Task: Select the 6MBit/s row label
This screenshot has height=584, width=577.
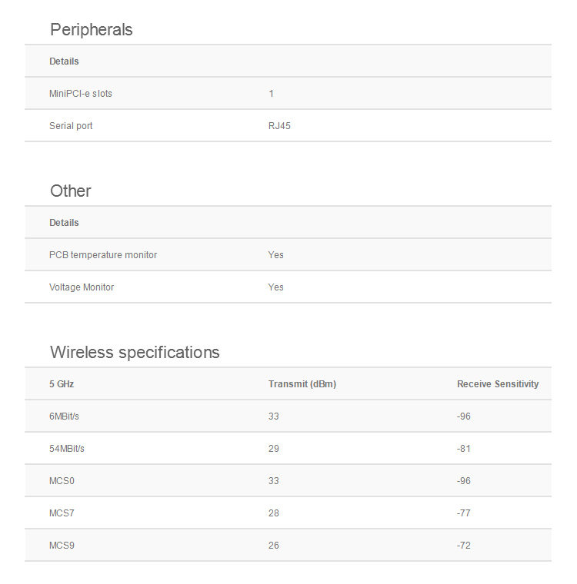Action: (64, 416)
